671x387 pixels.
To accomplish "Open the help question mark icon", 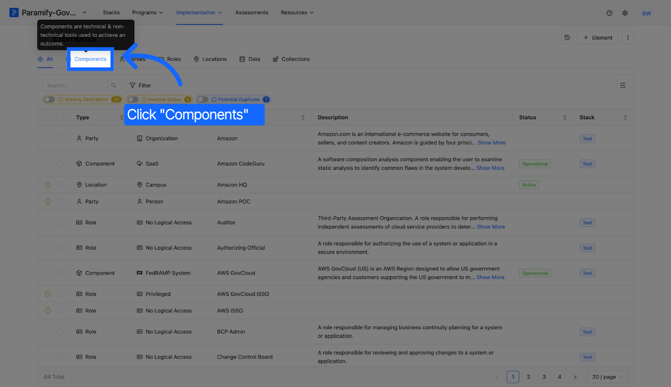I will click(609, 13).
